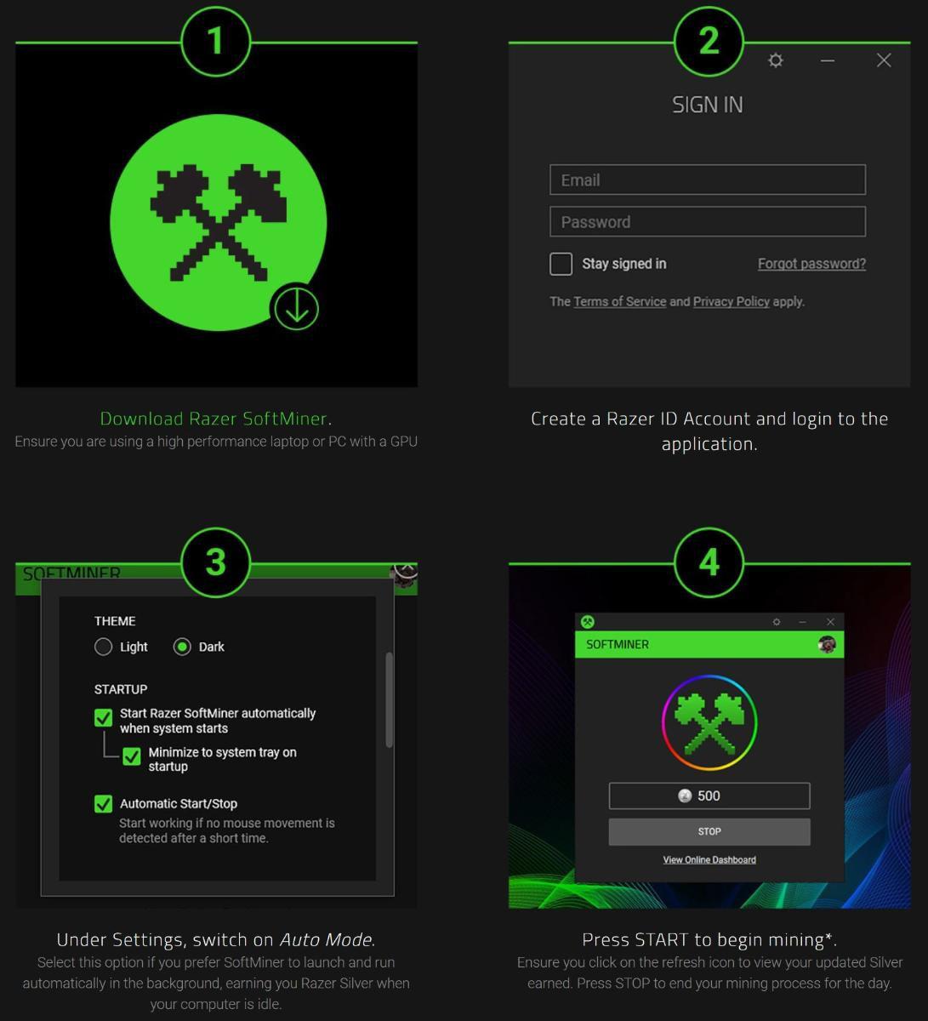Select the Light theme radio button
This screenshot has width=928, height=1021.
point(104,647)
